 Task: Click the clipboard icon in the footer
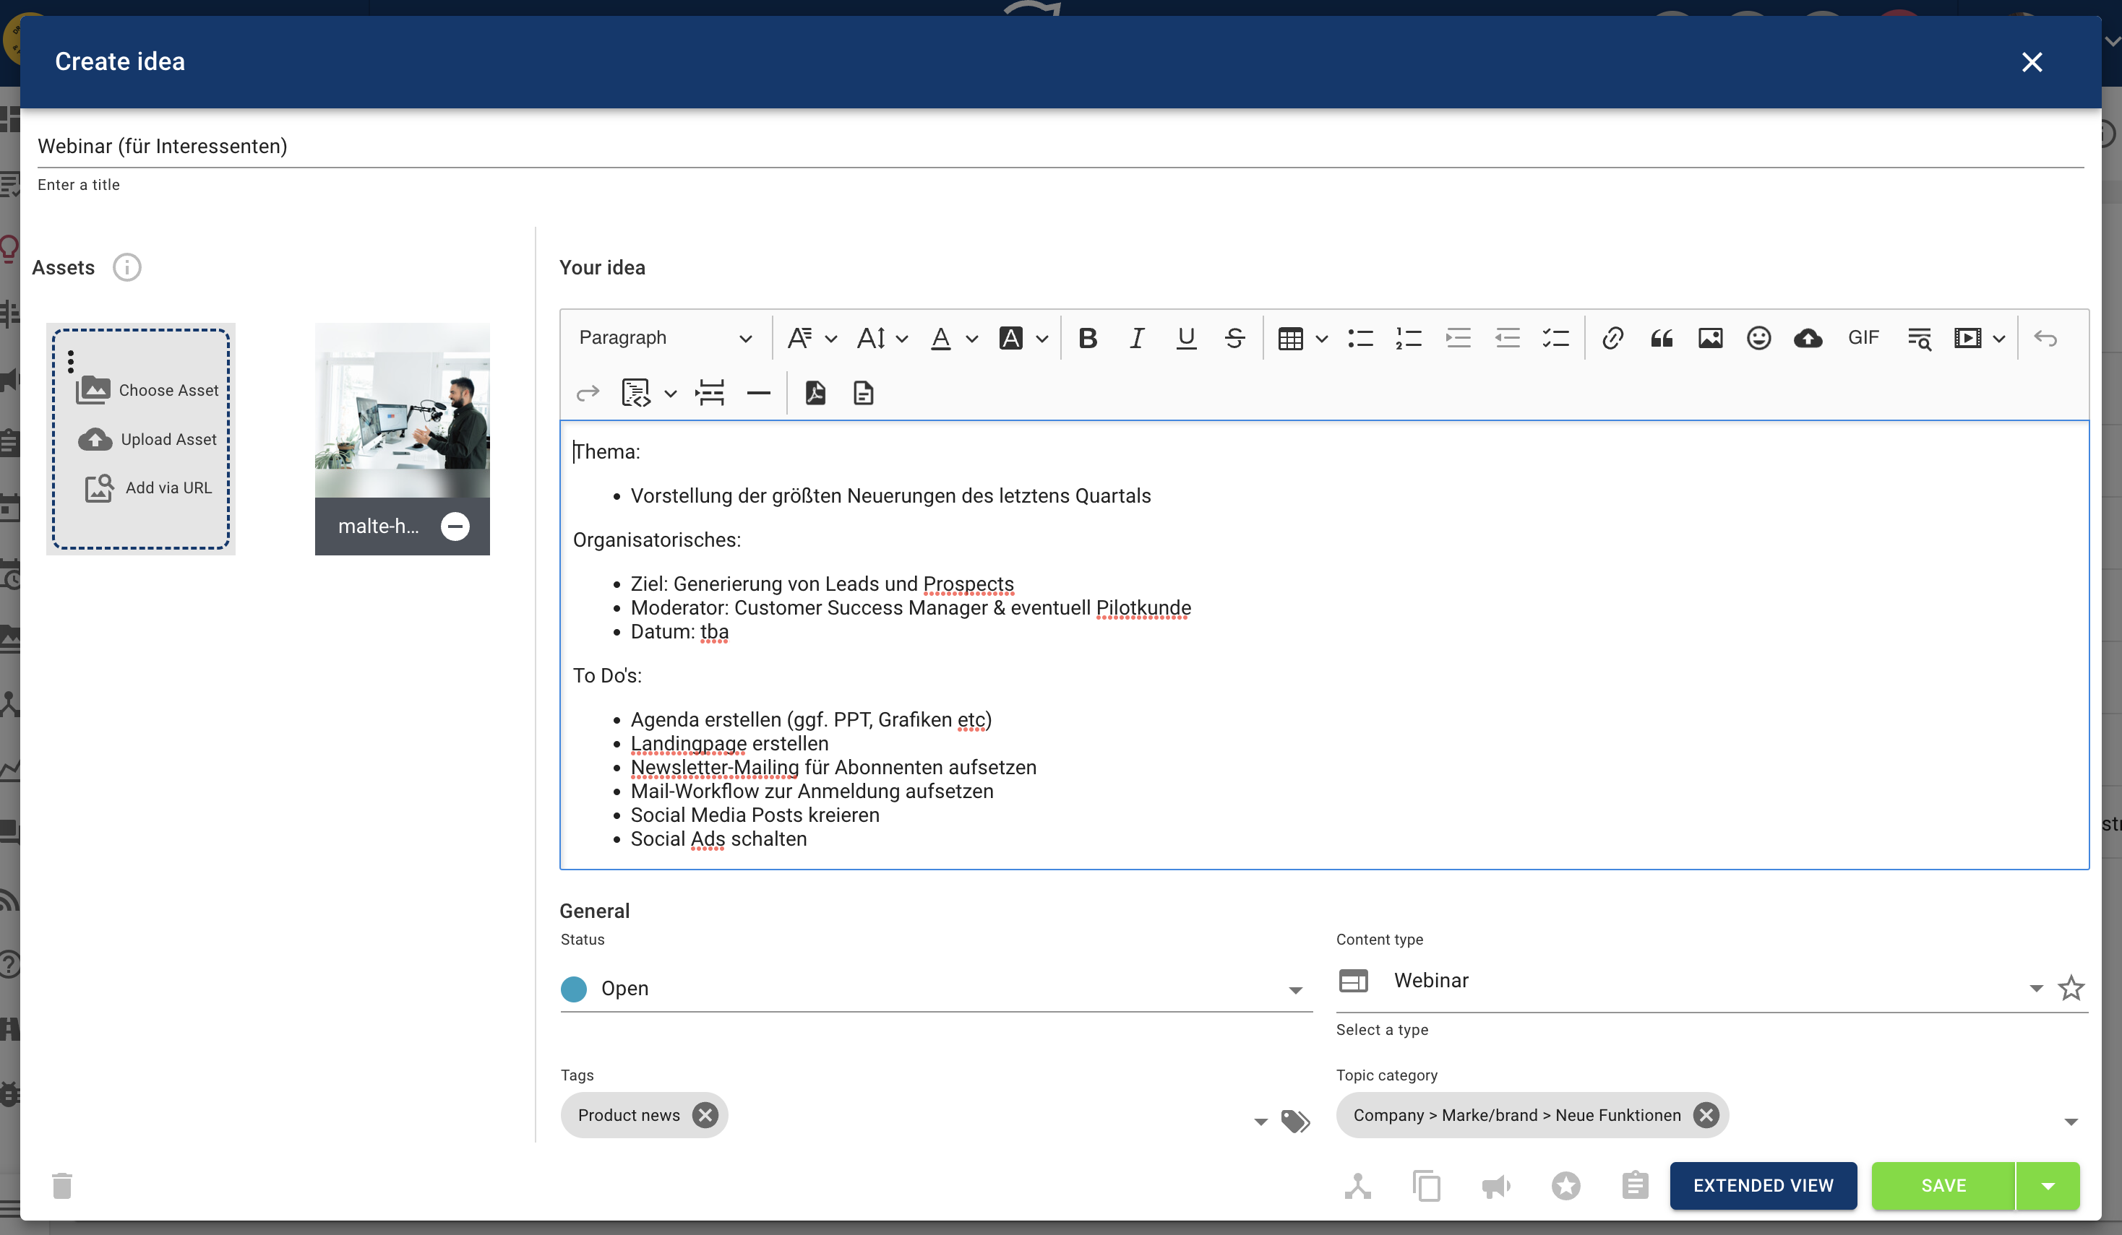click(1634, 1186)
